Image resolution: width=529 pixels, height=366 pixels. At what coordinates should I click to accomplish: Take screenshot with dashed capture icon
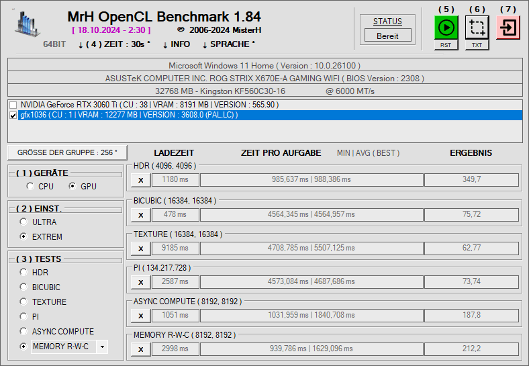(x=477, y=28)
